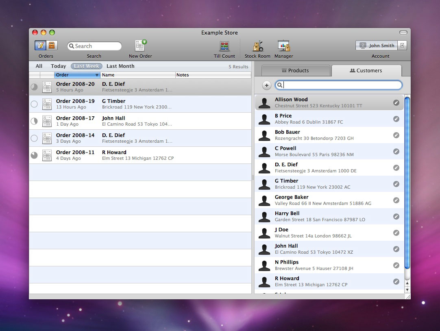Edit customer Harry Bell
Screen dimensions: 440x331
click(396, 217)
